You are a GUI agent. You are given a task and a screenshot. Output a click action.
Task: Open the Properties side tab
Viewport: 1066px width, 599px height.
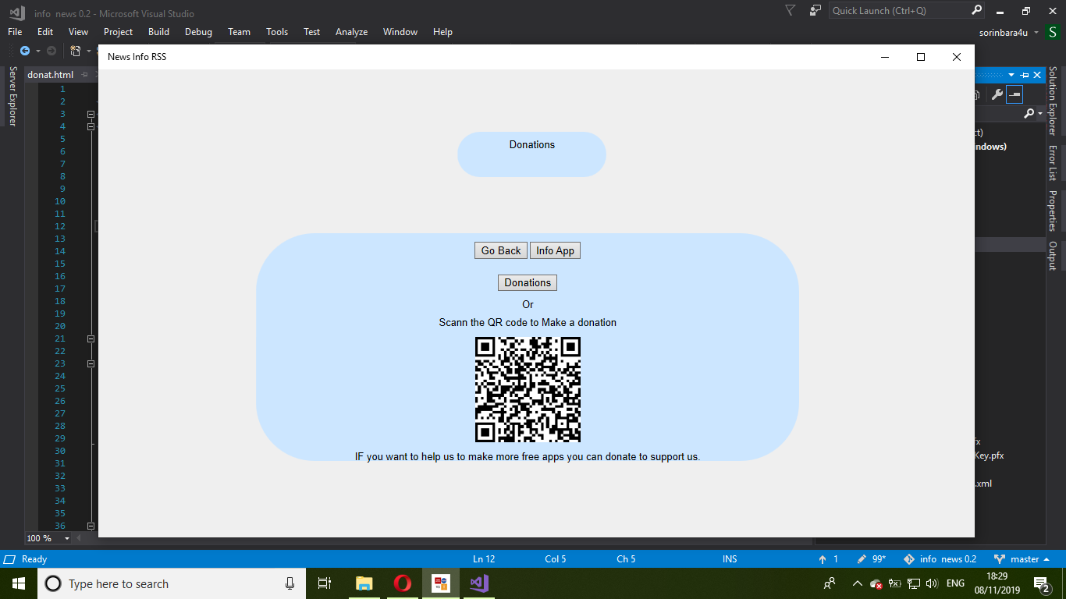tap(1052, 211)
